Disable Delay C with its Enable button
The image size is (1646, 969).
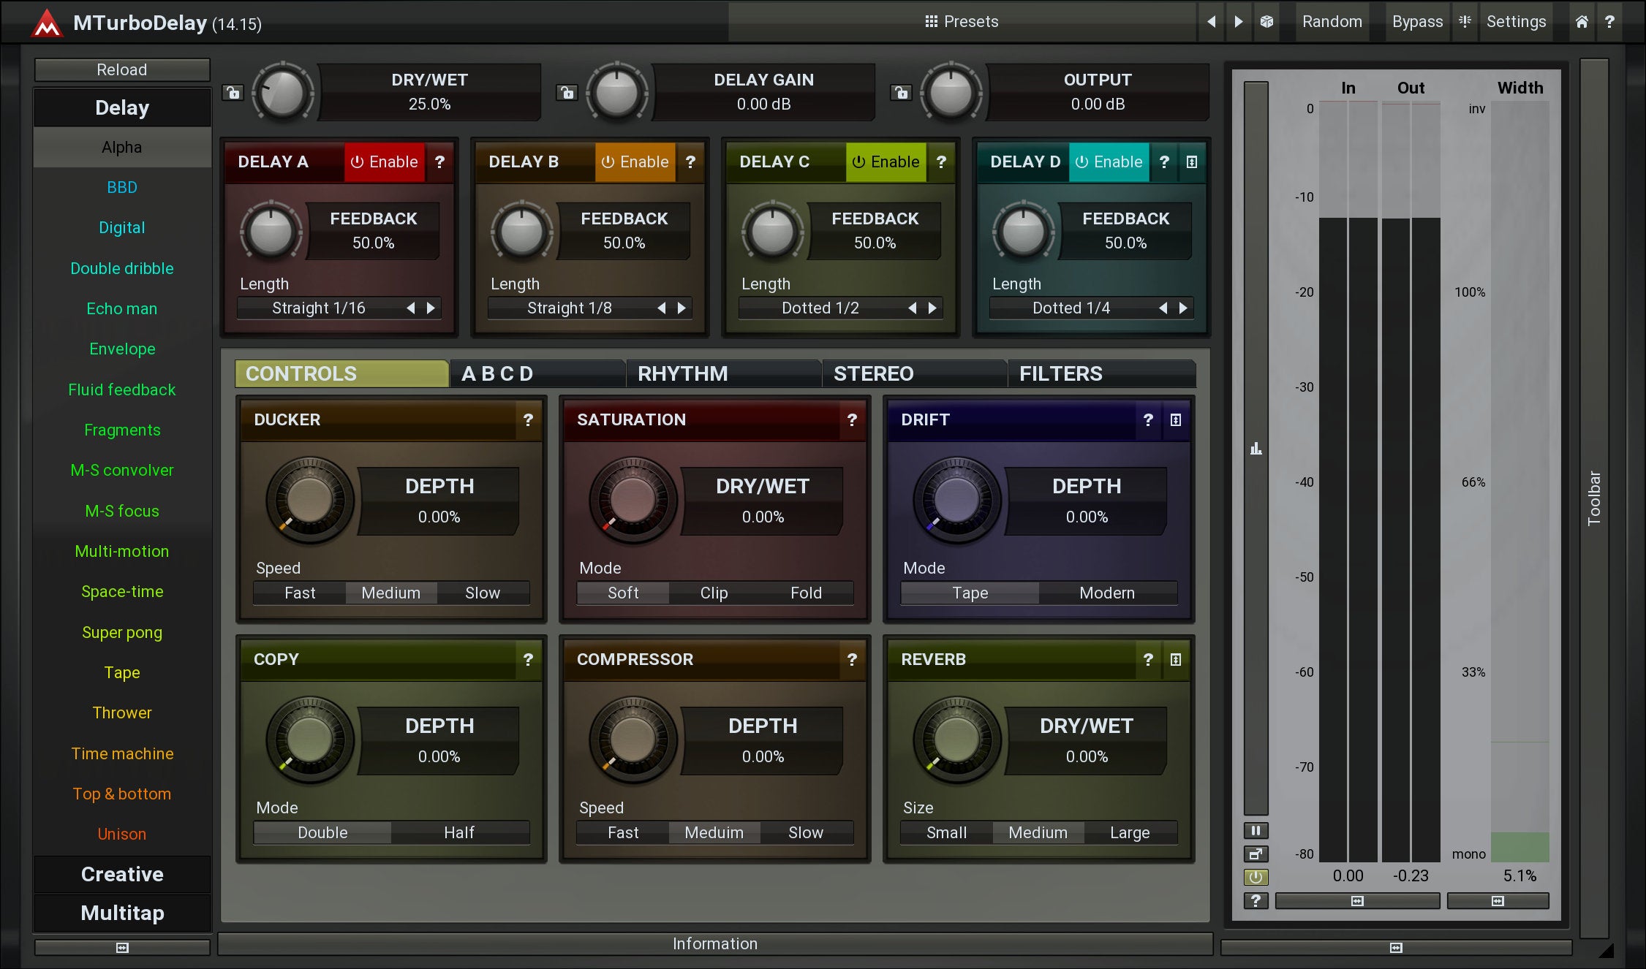[x=886, y=162]
